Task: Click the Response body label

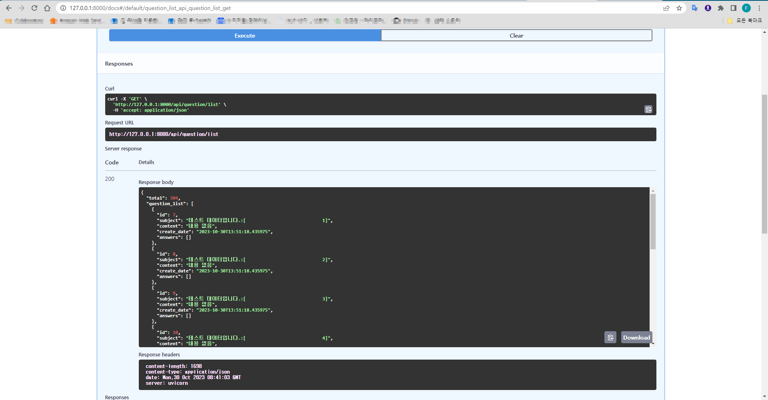Action: [x=156, y=182]
